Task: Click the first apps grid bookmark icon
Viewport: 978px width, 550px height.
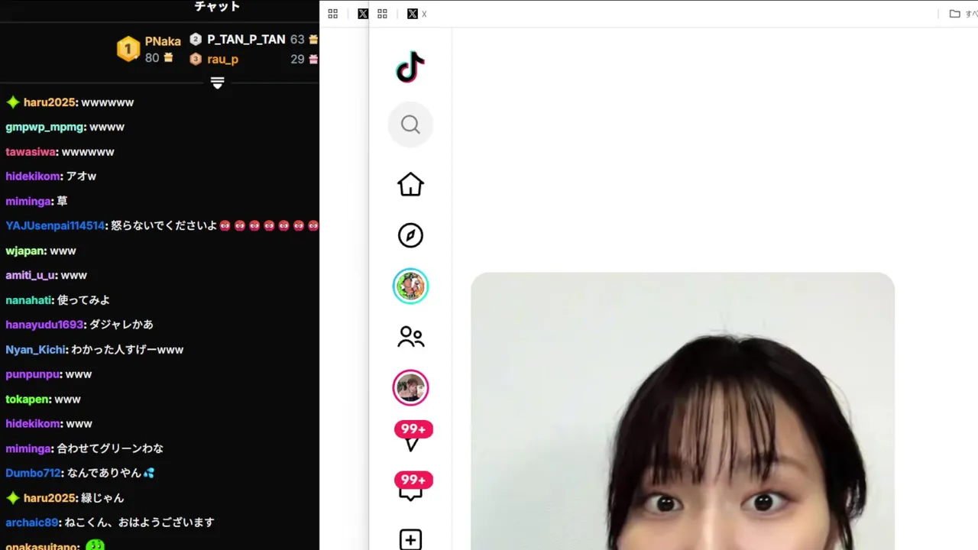Action: [x=332, y=14]
